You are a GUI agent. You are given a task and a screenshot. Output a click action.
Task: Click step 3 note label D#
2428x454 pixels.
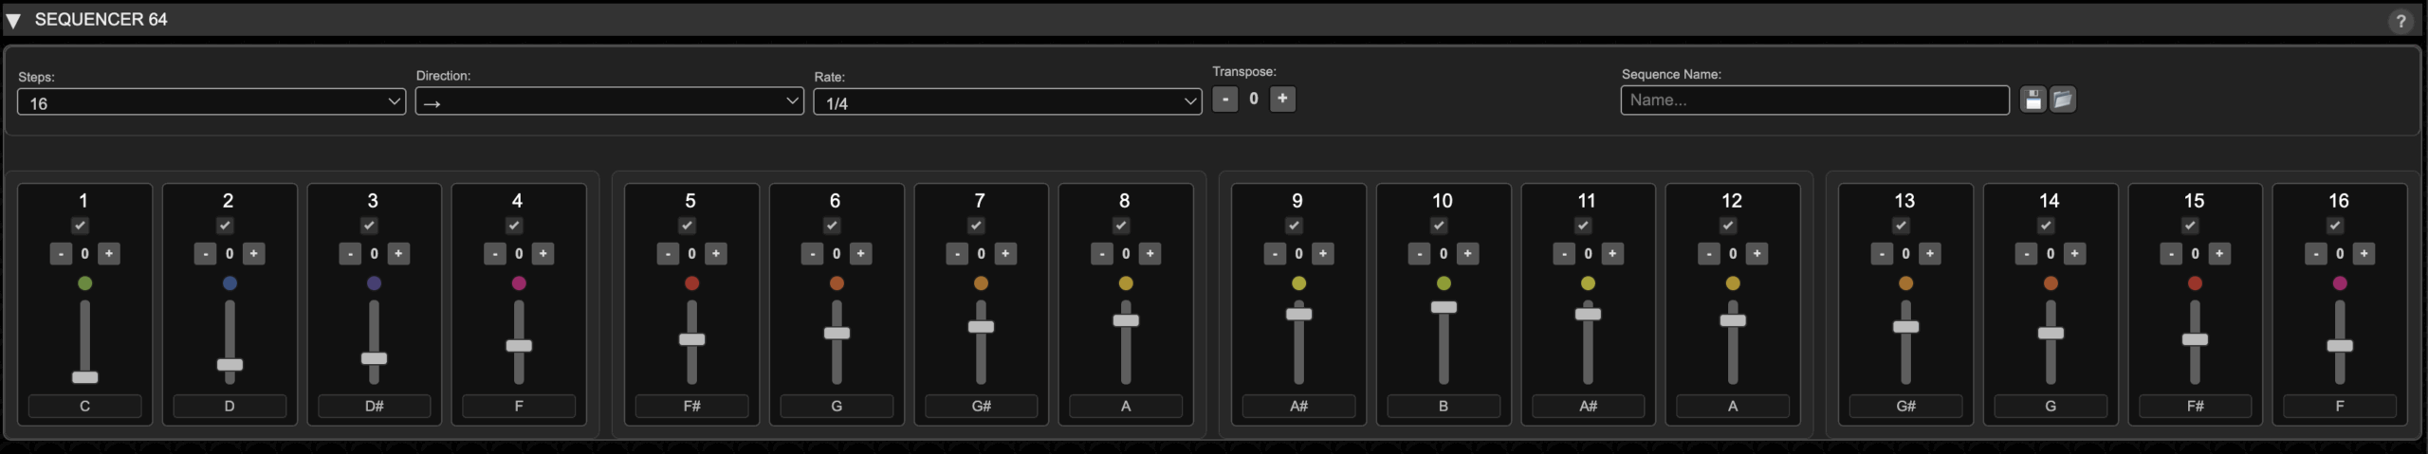coord(375,407)
